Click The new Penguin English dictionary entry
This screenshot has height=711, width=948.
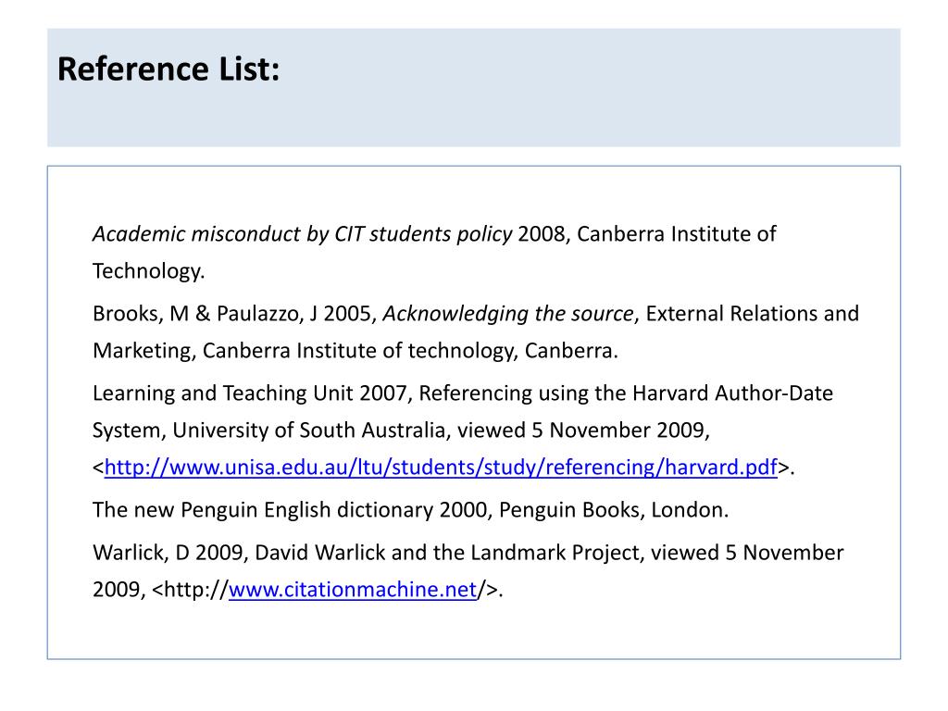410,510
